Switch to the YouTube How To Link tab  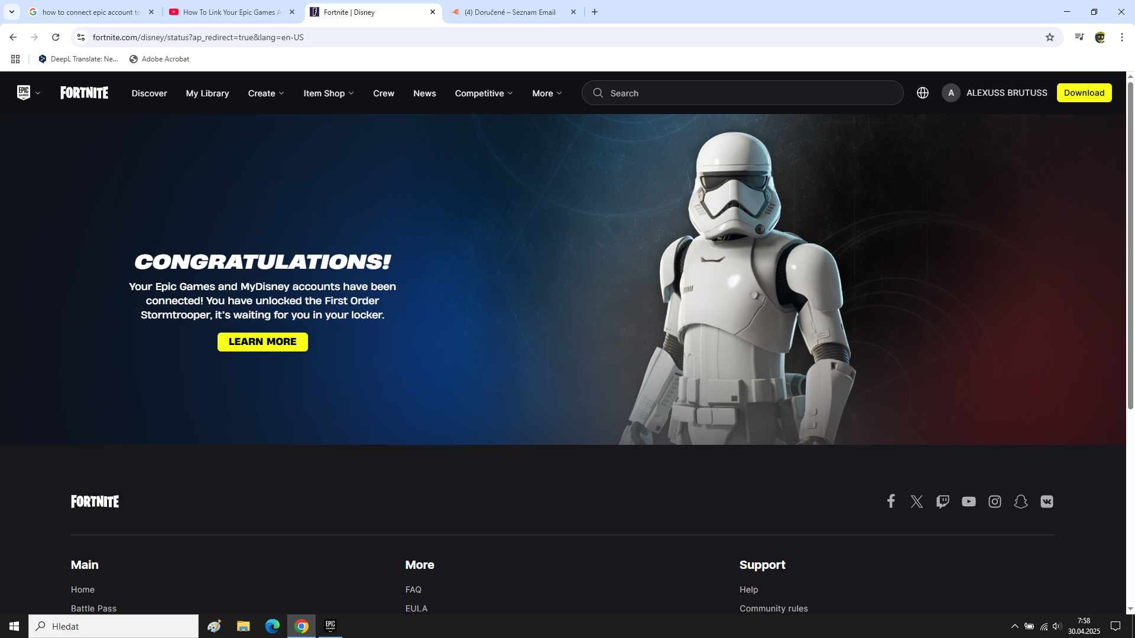(x=232, y=12)
